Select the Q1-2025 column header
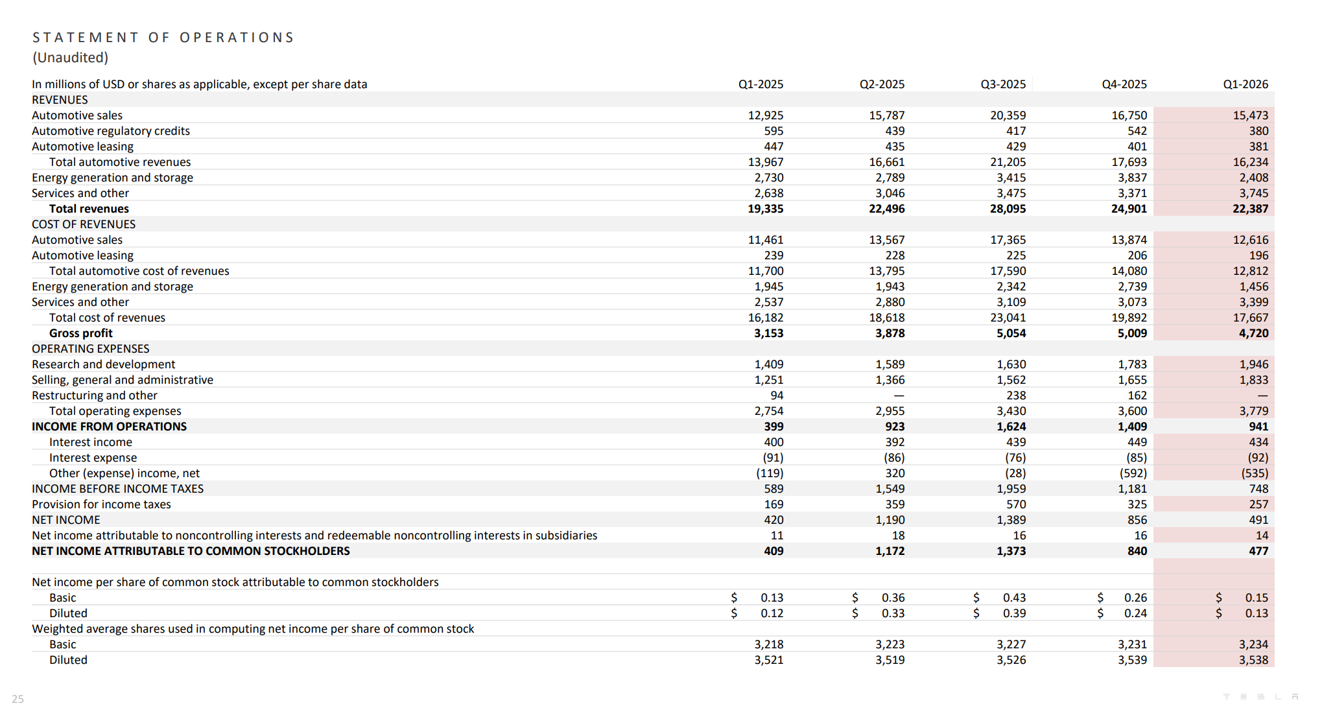 coord(760,84)
